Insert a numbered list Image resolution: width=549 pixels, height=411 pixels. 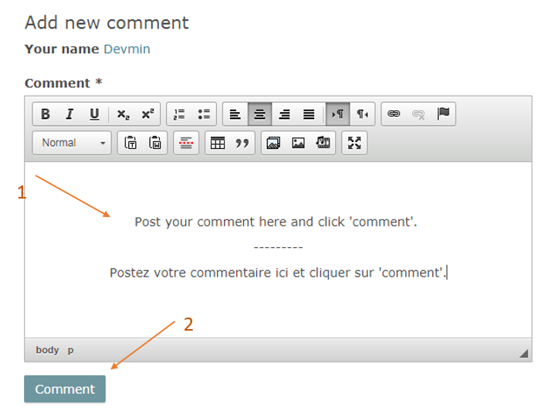(x=179, y=114)
